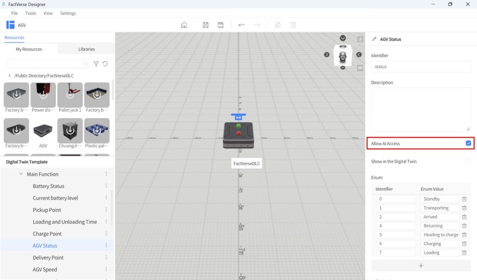Click into the Description text area

pyautogui.click(x=421, y=110)
